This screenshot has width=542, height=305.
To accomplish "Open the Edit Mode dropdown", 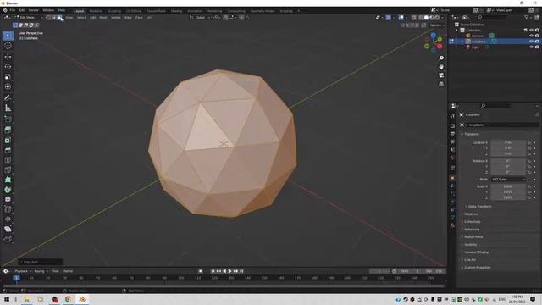I will pos(29,17).
